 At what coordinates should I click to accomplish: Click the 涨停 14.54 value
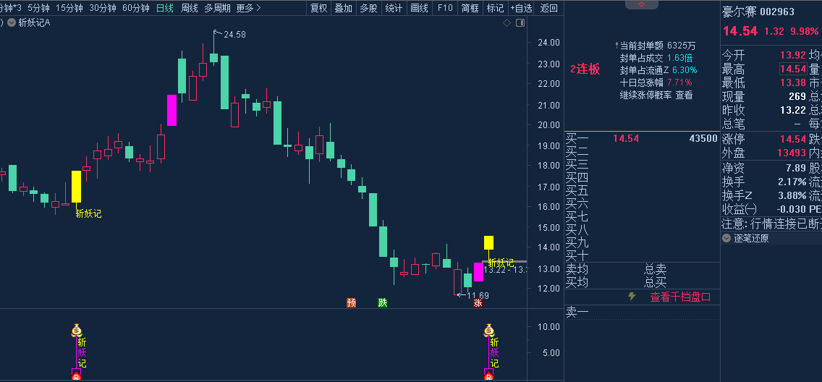(x=792, y=139)
